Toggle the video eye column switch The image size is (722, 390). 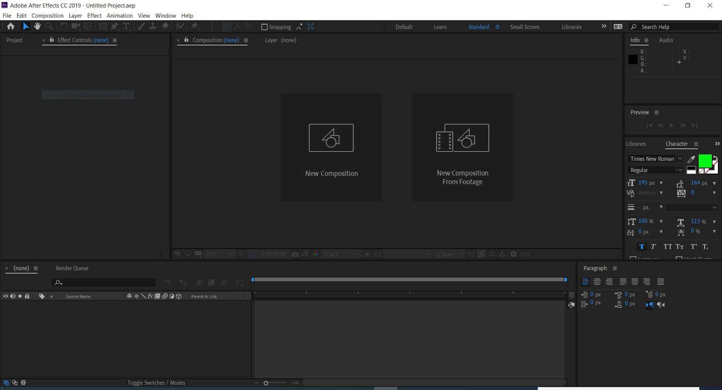pos(5,296)
